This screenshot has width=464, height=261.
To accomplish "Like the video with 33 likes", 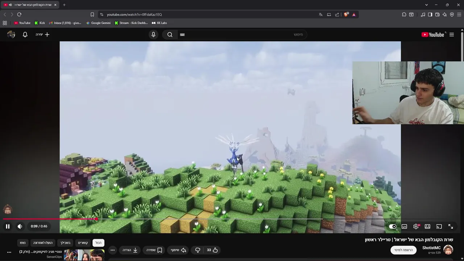I will 212,250.
